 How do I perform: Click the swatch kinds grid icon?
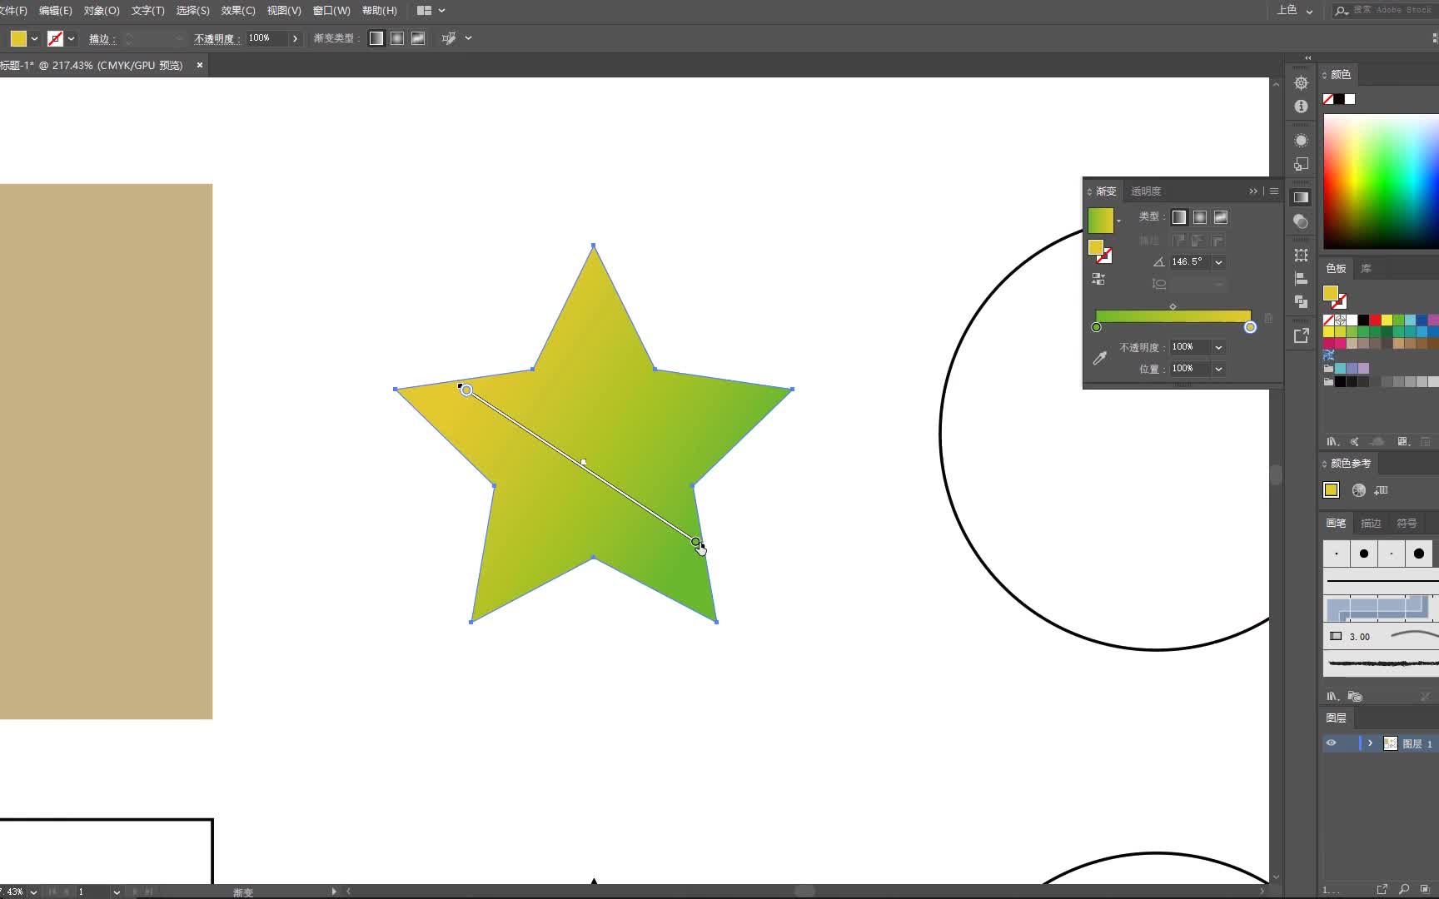click(x=1403, y=441)
